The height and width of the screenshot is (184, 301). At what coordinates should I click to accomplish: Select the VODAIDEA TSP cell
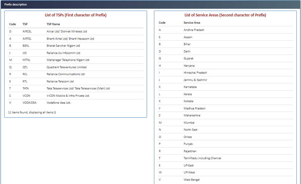tap(29, 103)
